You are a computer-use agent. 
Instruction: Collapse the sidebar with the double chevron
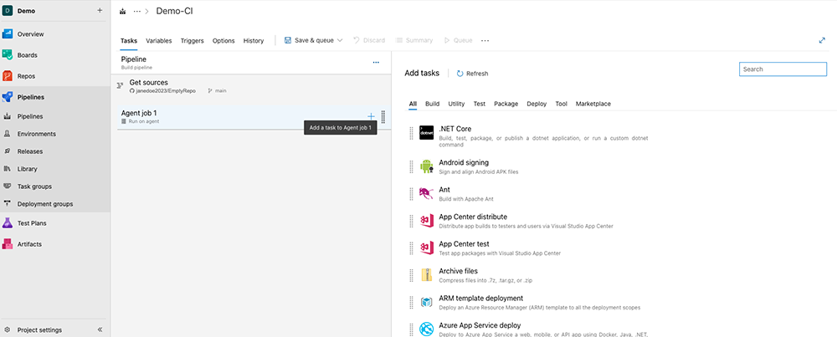(x=100, y=329)
